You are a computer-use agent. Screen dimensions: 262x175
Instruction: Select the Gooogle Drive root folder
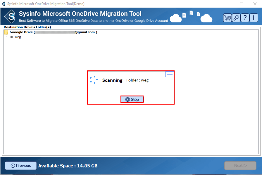coord(53,32)
